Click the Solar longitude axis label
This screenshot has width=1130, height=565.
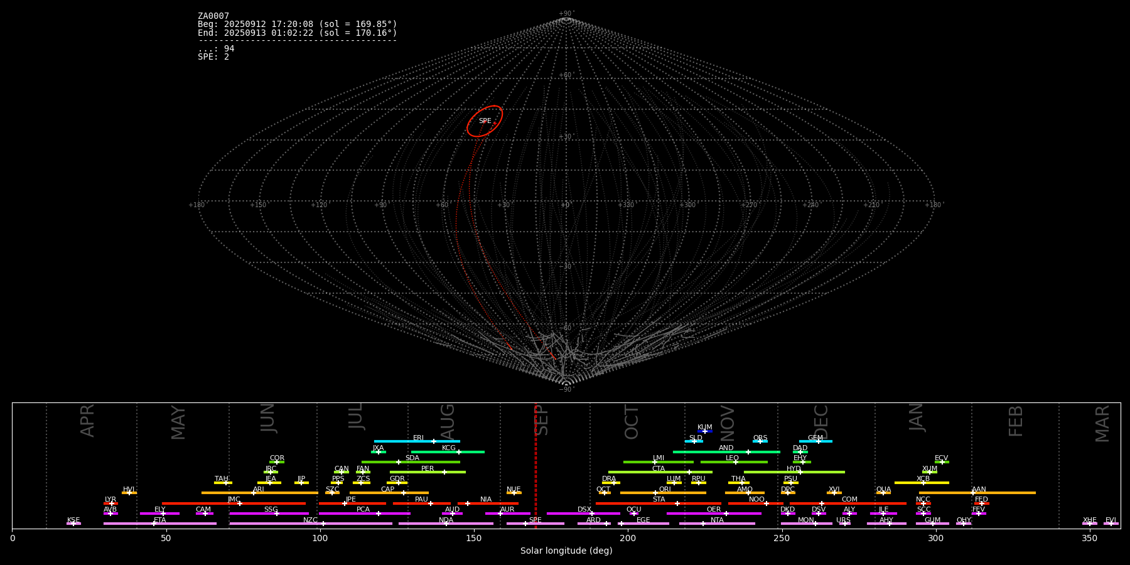click(x=566, y=551)
